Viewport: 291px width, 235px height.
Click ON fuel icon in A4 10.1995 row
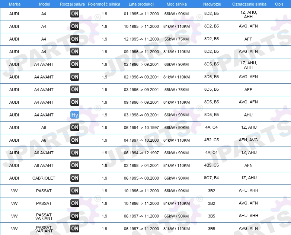pyautogui.click(x=75, y=26)
